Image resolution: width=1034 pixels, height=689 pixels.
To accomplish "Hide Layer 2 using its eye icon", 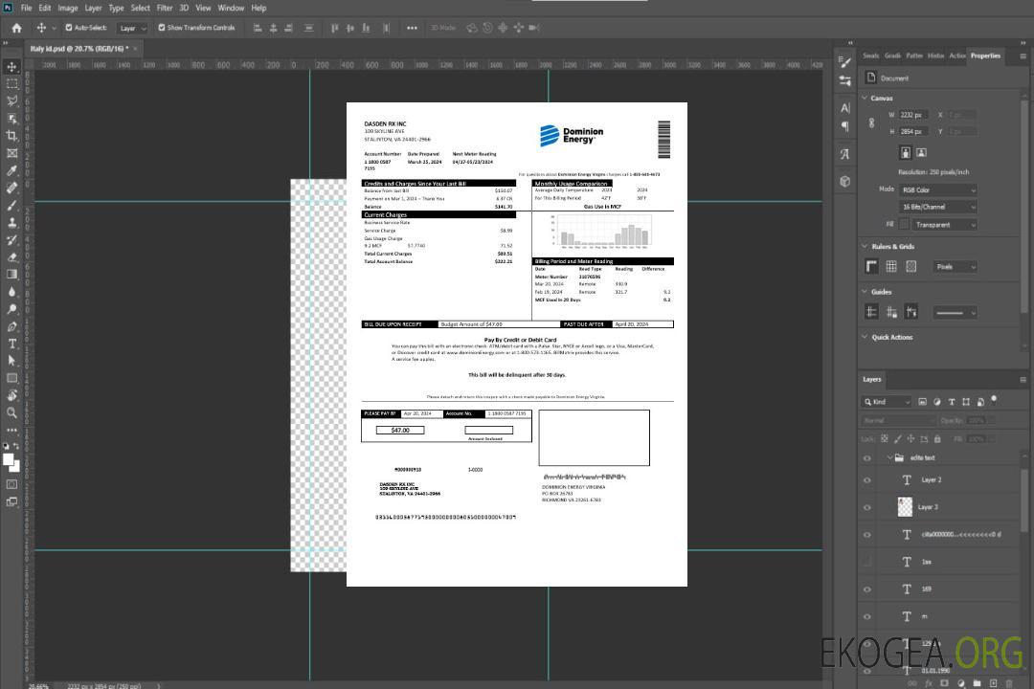I will (x=867, y=480).
